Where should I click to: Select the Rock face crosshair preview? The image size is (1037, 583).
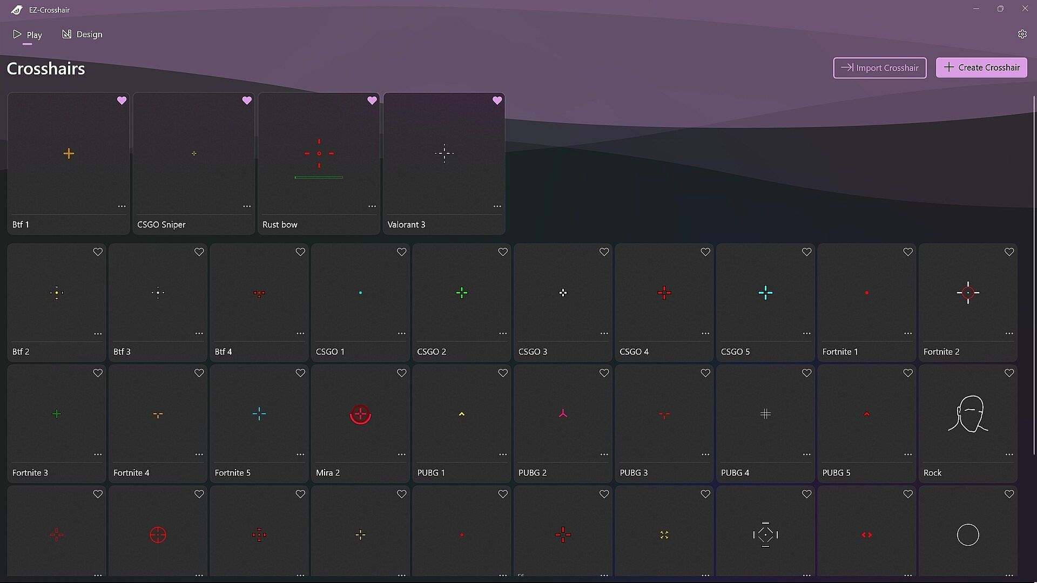967,414
